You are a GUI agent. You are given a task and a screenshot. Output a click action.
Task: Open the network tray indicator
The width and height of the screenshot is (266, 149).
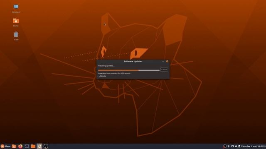pyautogui.click(x=232, y=146)
